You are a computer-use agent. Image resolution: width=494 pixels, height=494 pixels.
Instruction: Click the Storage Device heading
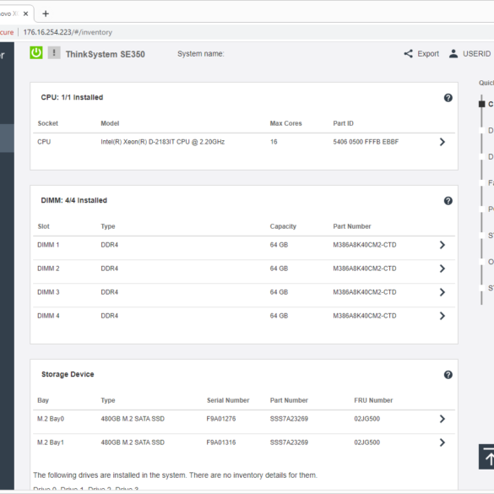[x=68, y=374]
